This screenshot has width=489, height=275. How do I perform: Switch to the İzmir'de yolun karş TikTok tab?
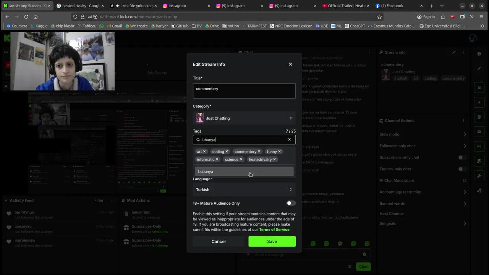point(133,6)
